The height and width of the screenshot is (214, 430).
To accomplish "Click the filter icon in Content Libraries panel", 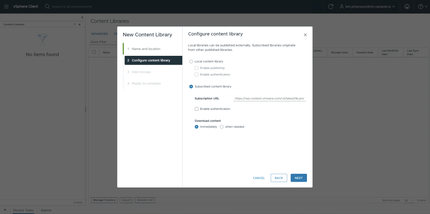I will tap(79, 25).
